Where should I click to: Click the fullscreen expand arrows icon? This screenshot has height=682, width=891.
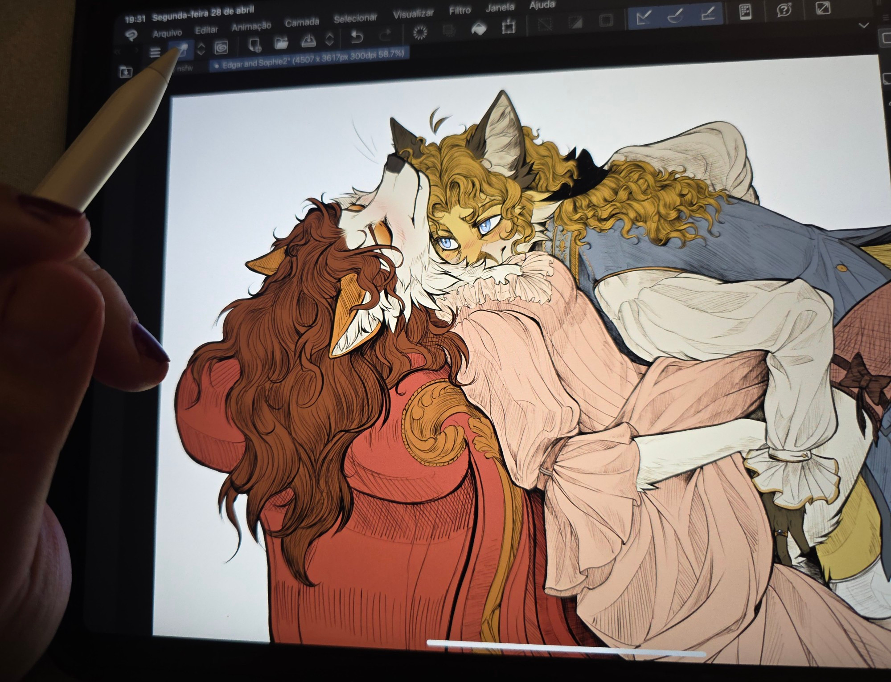(823, 8)
